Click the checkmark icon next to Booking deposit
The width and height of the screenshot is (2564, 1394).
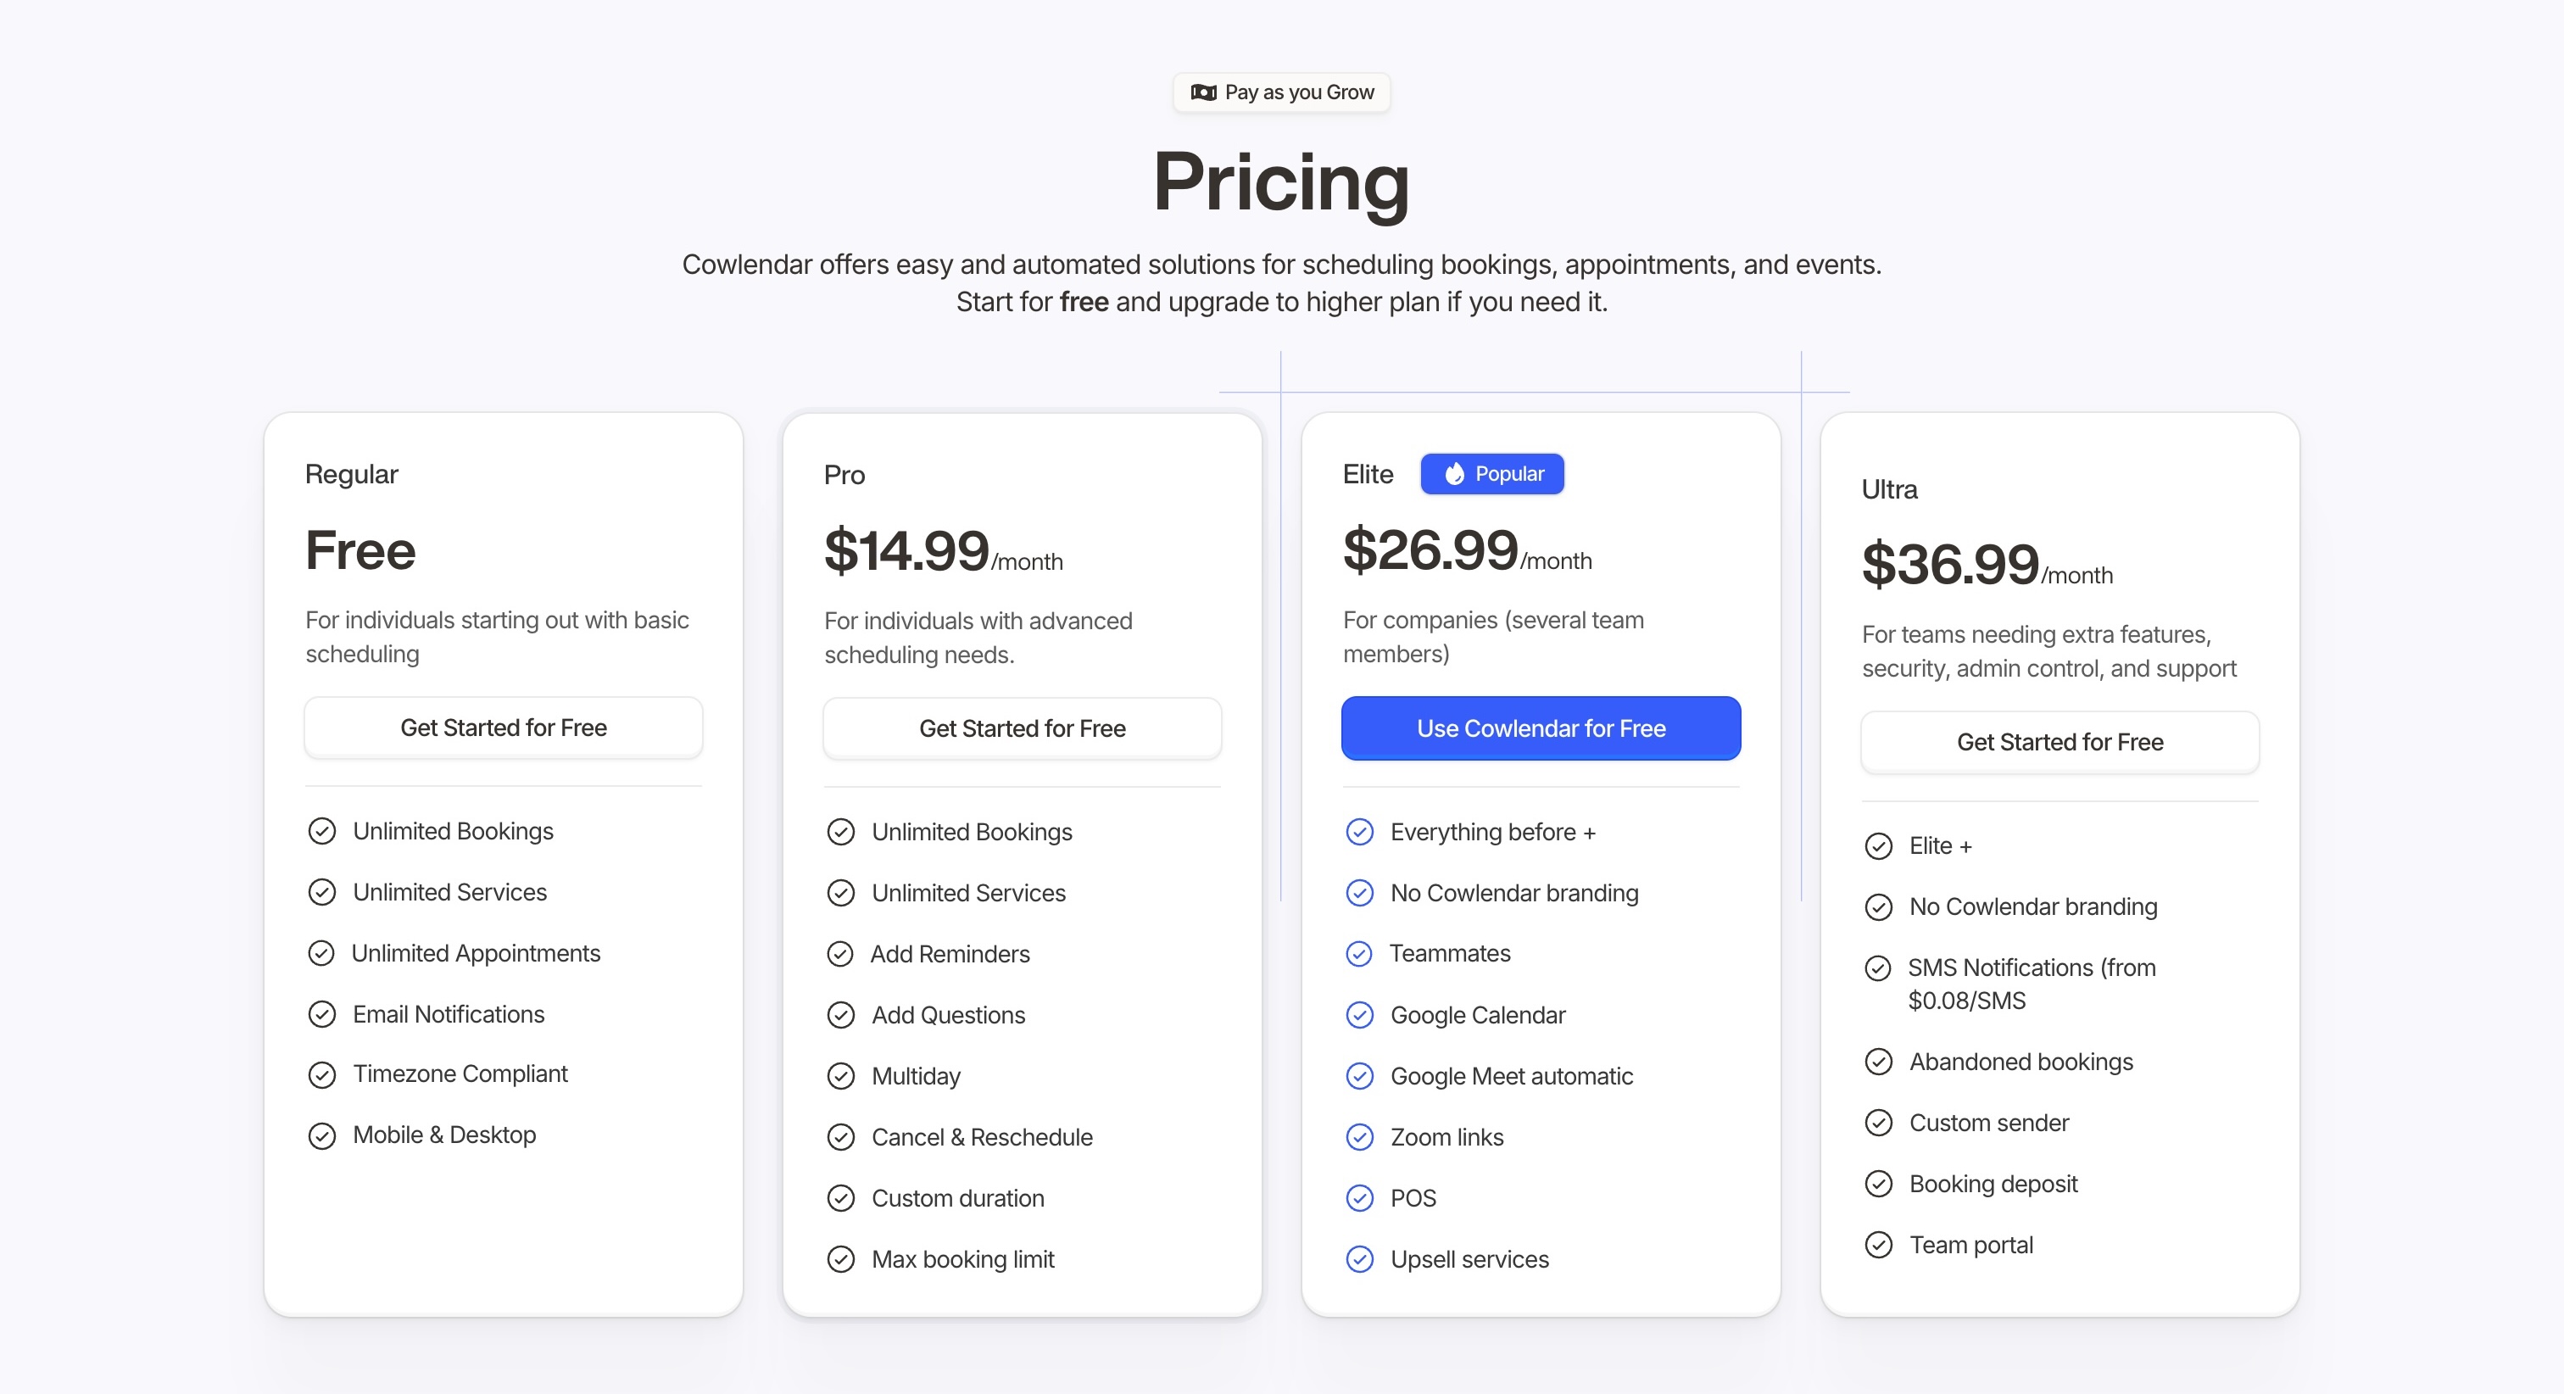tap(1878, 1183)
